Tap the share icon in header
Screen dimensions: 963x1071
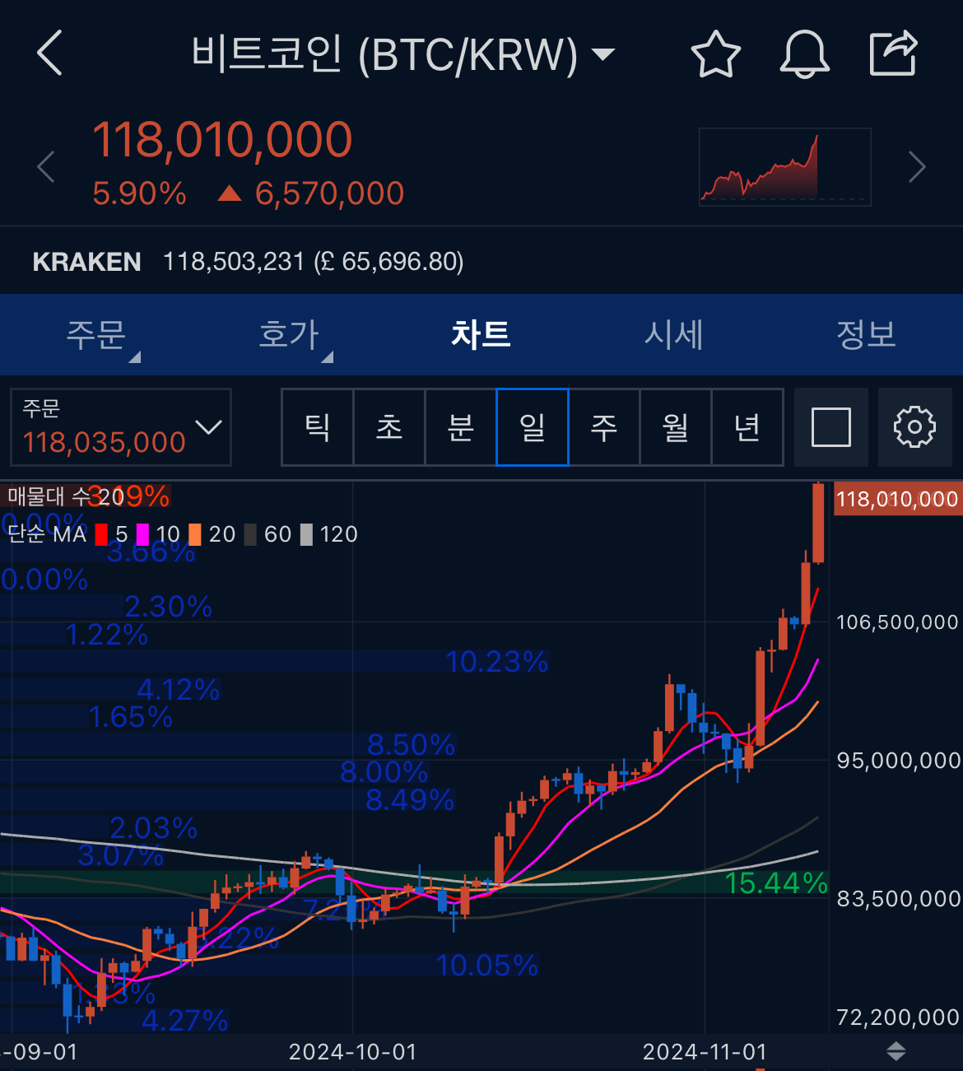(x=893, y=54)
